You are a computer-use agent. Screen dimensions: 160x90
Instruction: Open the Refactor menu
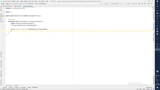(26, 1)
